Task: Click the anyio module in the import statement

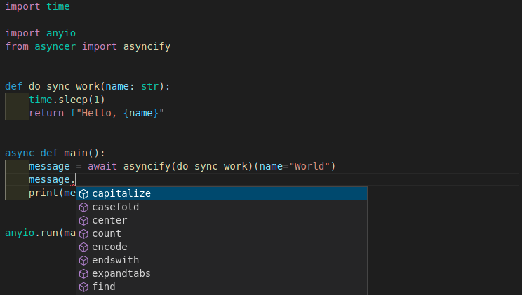Action: coord(61,33)
